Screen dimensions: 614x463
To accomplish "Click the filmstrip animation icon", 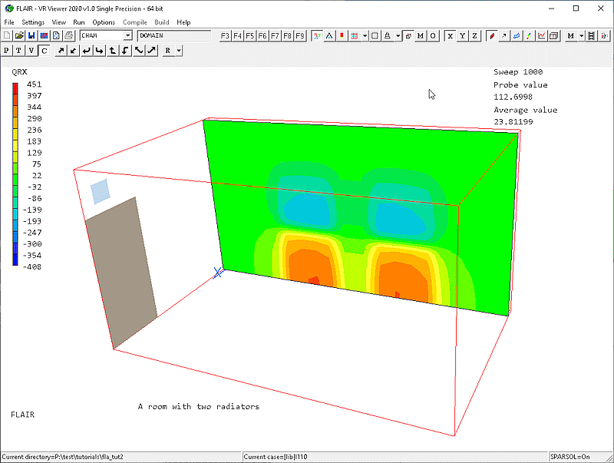I will tap(595, 35).
